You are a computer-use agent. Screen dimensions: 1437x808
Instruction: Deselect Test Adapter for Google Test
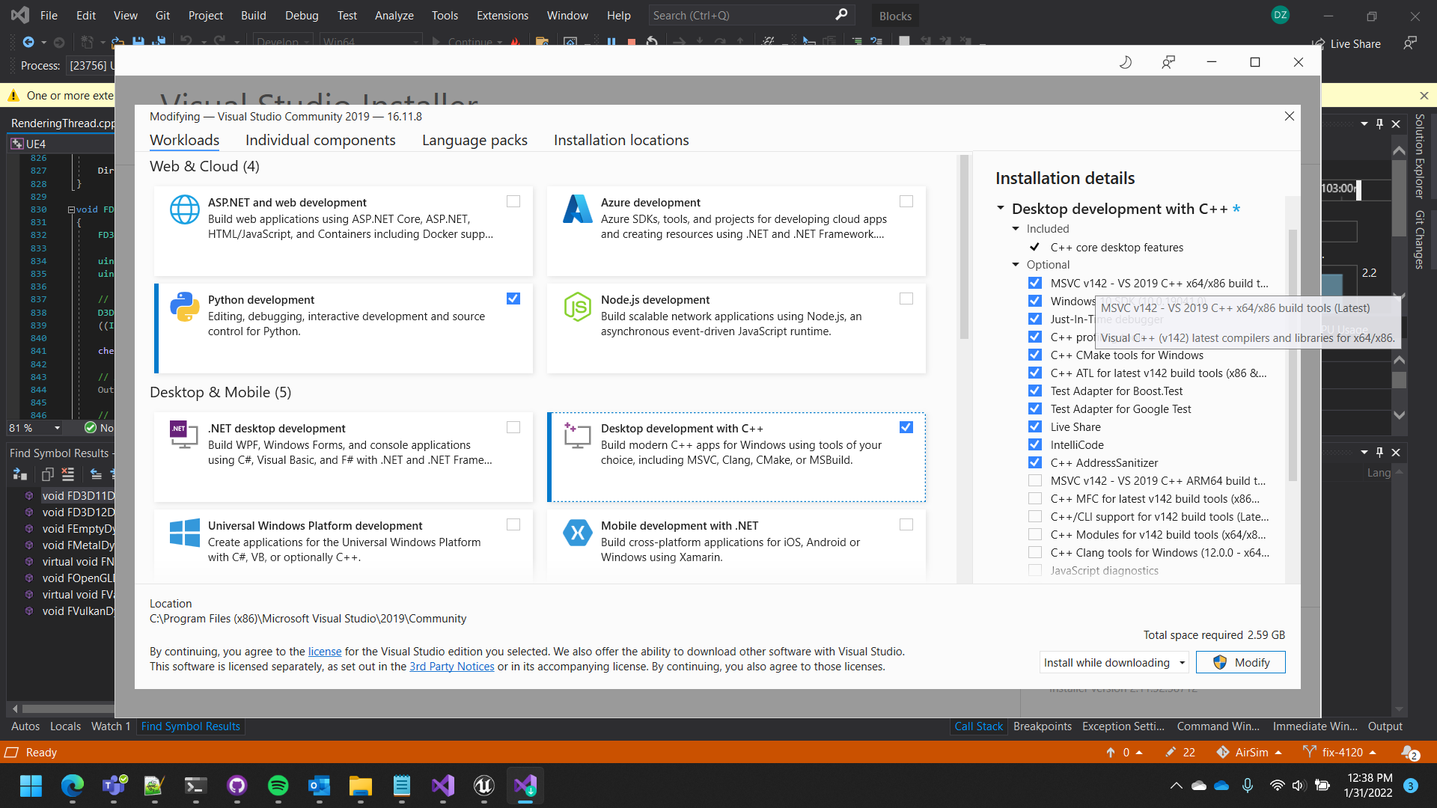point(1035,408)
